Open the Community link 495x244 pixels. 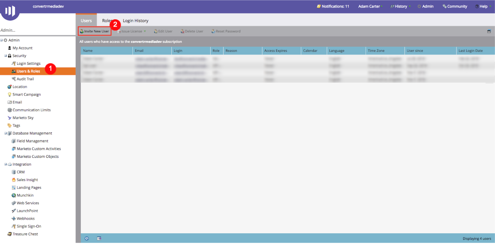pos(455,6)
